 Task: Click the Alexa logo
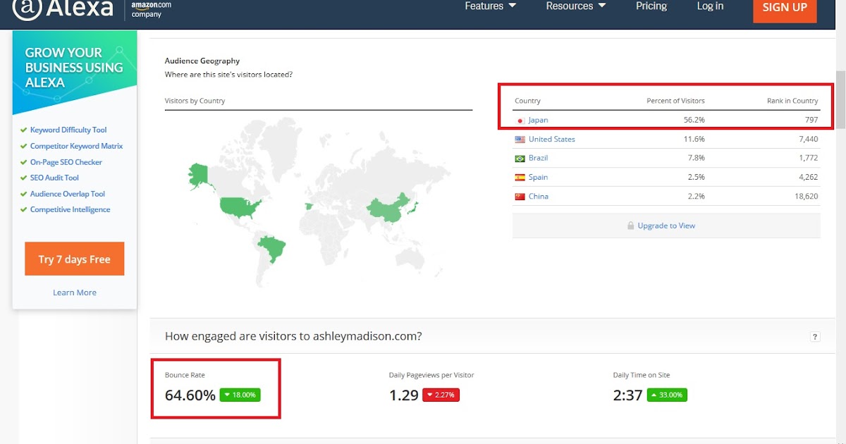coord(63,8)
